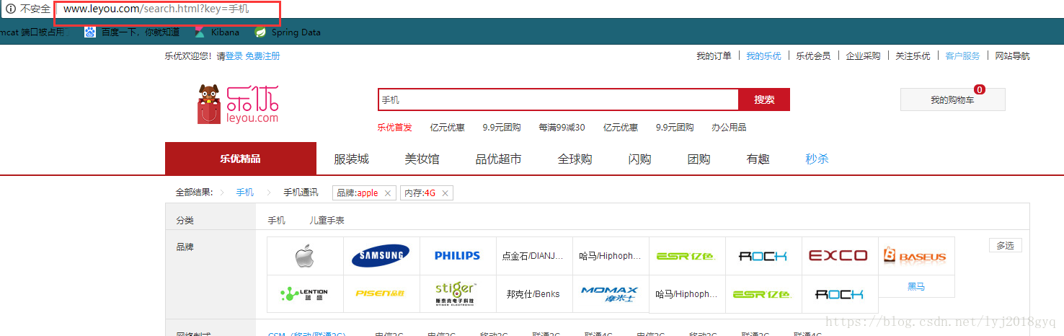The width and height of the screenshot is (1064, 336).
Task: Select 儿童手表 in the 分类 row
Action: [x=327, y=221]
